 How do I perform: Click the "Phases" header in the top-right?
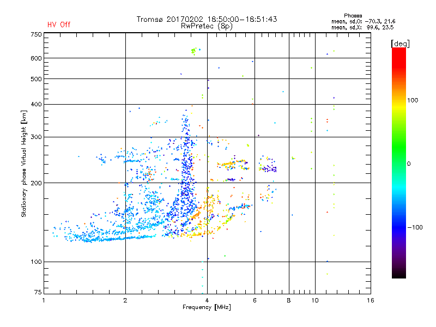tap(353, 16)
